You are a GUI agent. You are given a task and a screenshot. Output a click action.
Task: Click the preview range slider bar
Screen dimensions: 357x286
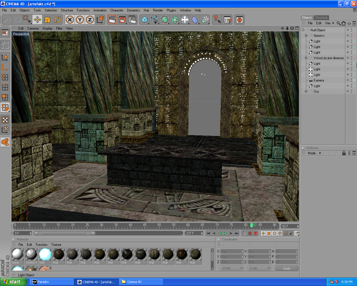click(65, 233)
